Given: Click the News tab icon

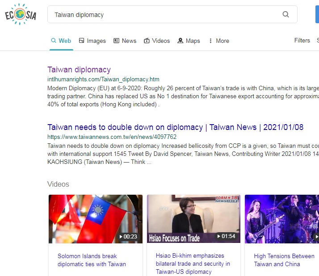Looking at the screenshot, I should [117, 41].
